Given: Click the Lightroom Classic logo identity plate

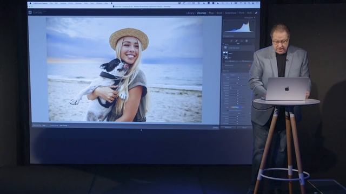Looking at the screenshot, I should 30,12.
